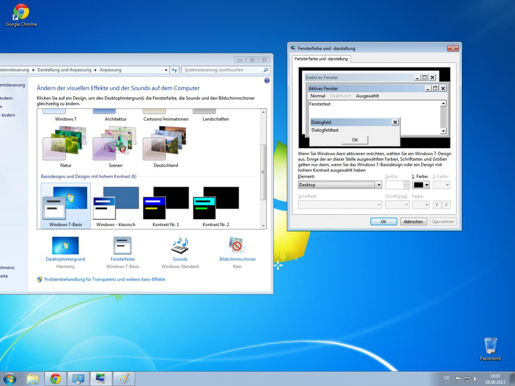This screenshot has width=515, height=386.
Task: Open the 2. Farbe color dropdown
Action: tap(441, 185)
